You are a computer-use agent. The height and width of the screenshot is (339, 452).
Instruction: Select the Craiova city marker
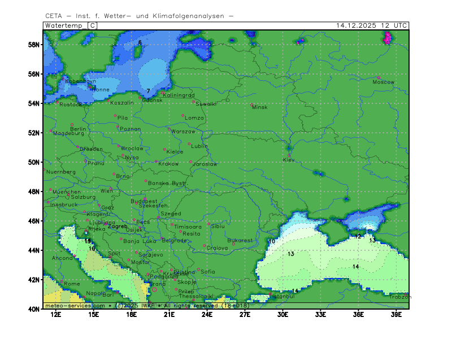(x=205, y=245)
